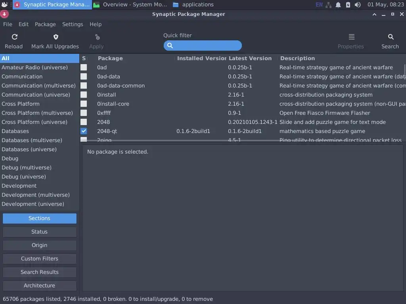406x304 pixels.
Task: Sort by the Installed Version column header
Action: [x=201, y=59]
